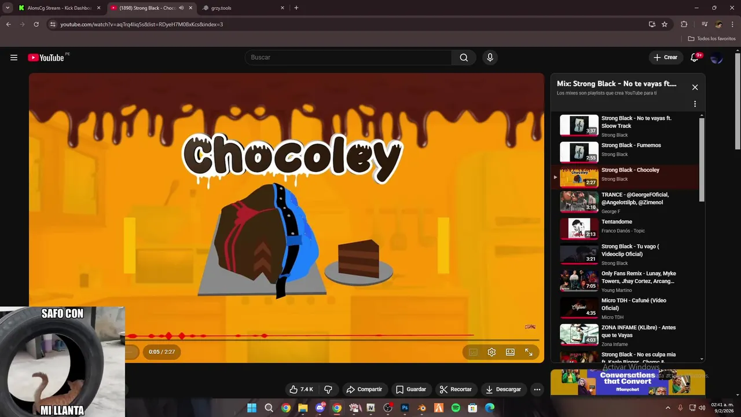Click the Conversations that Convert ad banner
The height and width of the screenshot is (417, 741).
pyautogui.click(x=628, y=383)
